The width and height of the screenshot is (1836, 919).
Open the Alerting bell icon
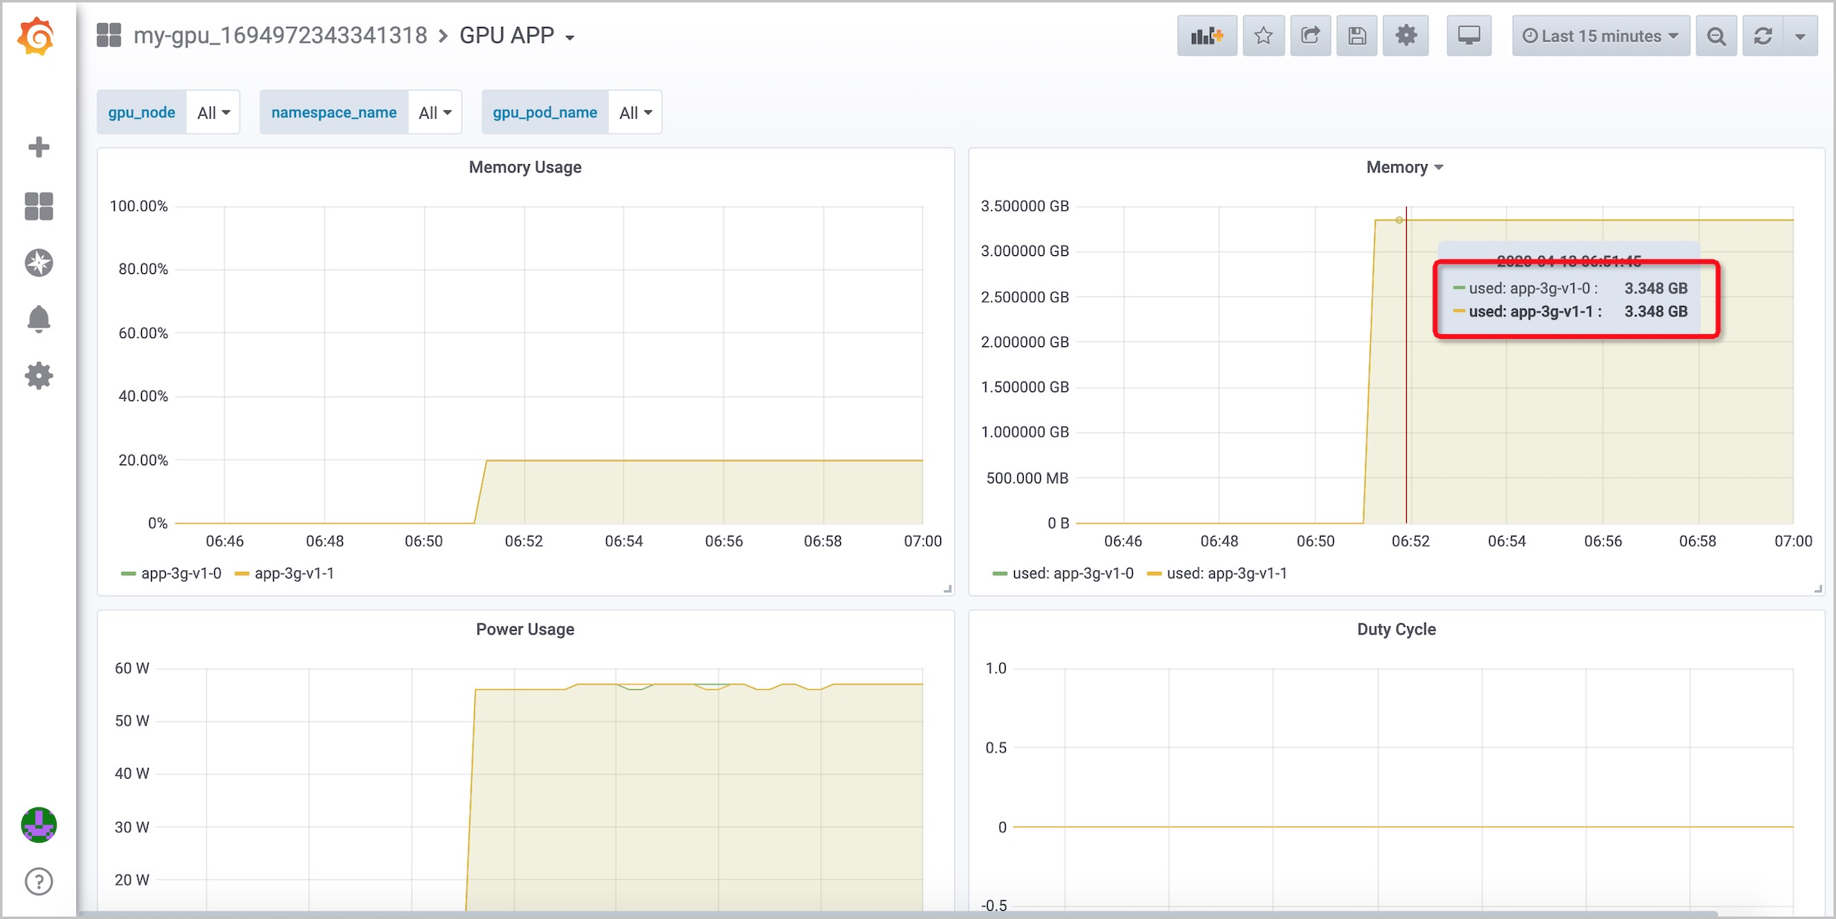[x=38, y=319]
